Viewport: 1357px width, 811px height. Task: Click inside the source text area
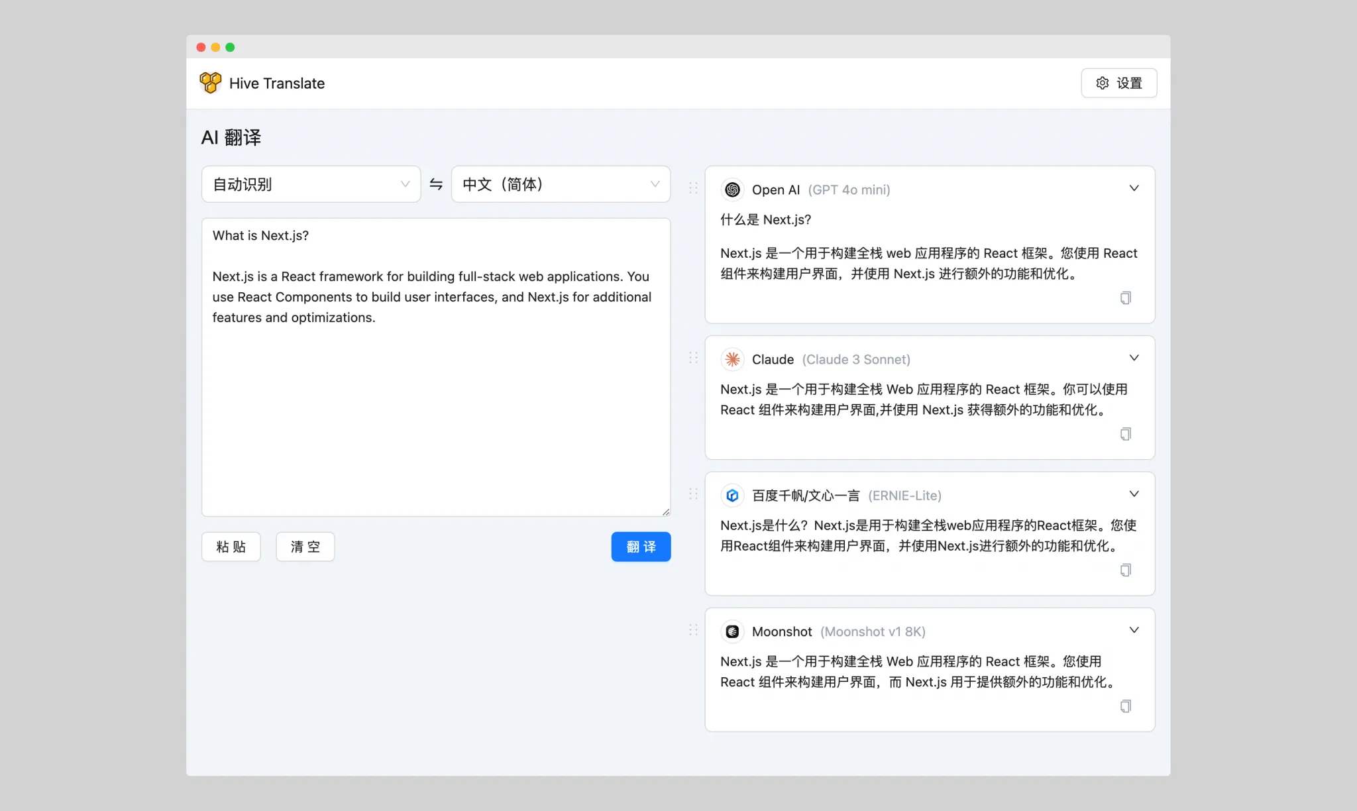pos(435,411)
